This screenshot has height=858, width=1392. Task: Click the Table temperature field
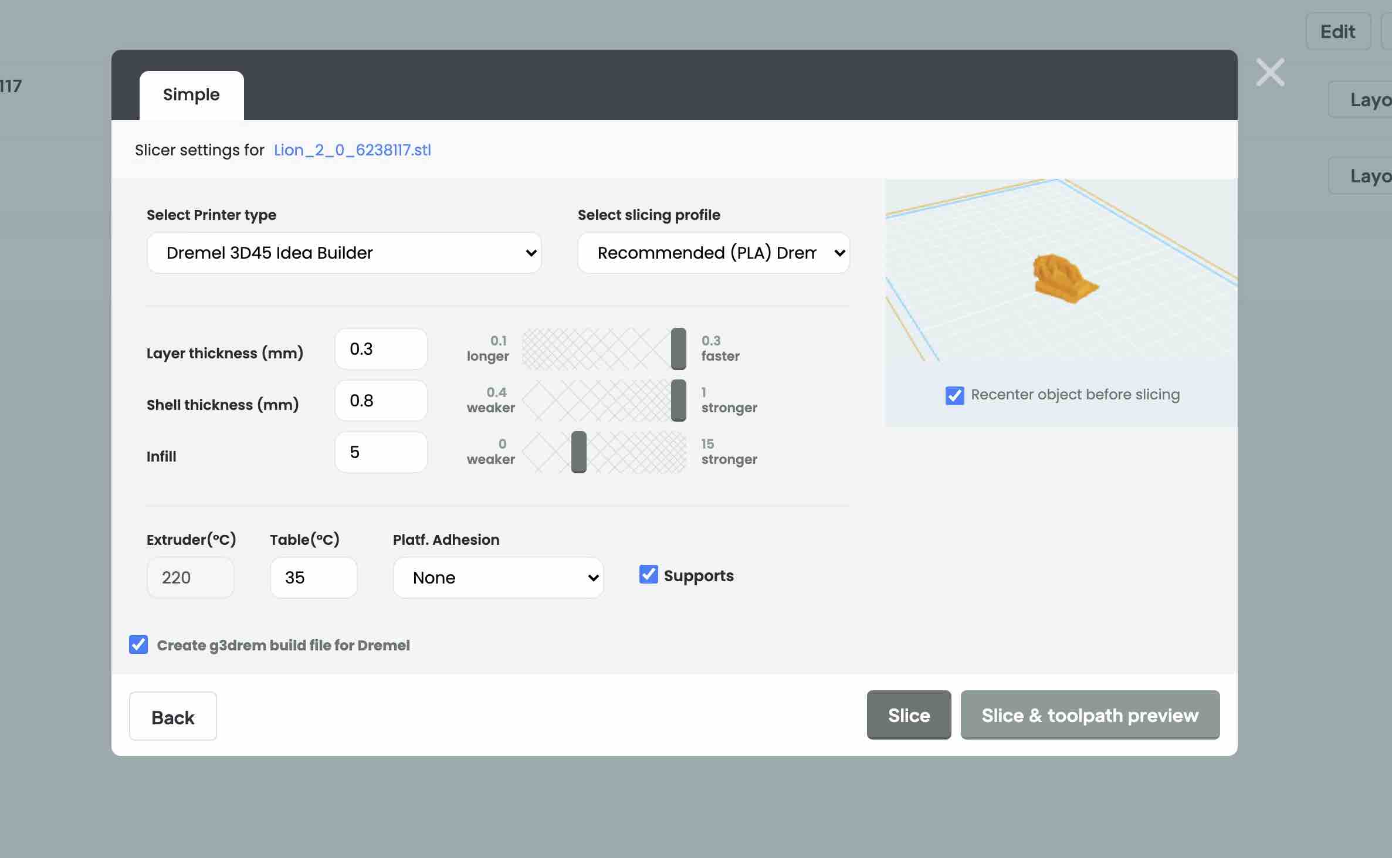point(313,578)
